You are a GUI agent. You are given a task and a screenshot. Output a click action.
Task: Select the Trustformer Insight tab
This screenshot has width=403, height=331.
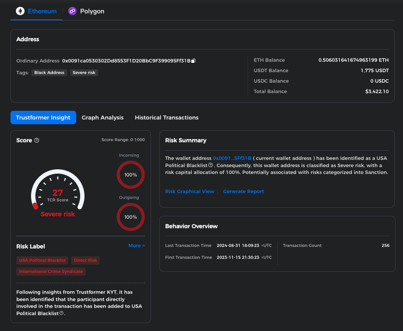[43, 117]
